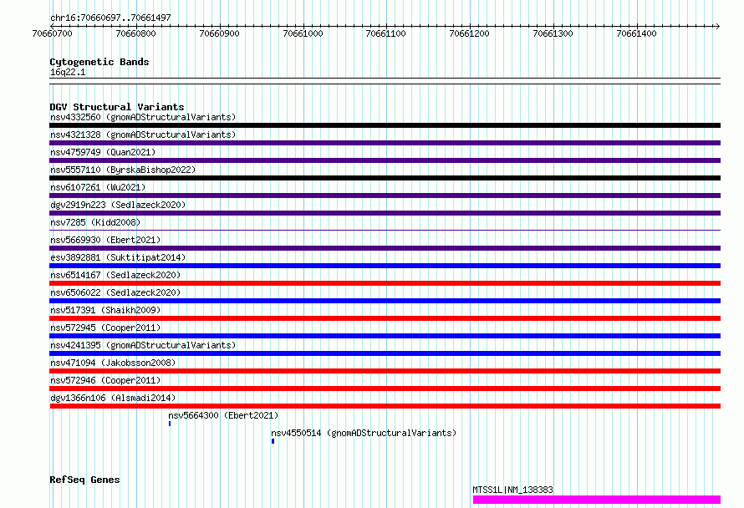
Task: Click the nsv7285 (Kidd2008) variant label
Action: click(95, 222)
